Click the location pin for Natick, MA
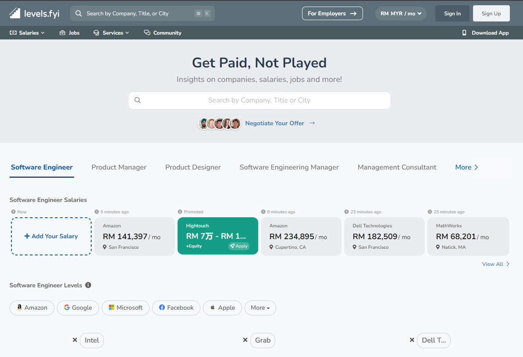Screen dimensions: 523x357 pos(438,247)
